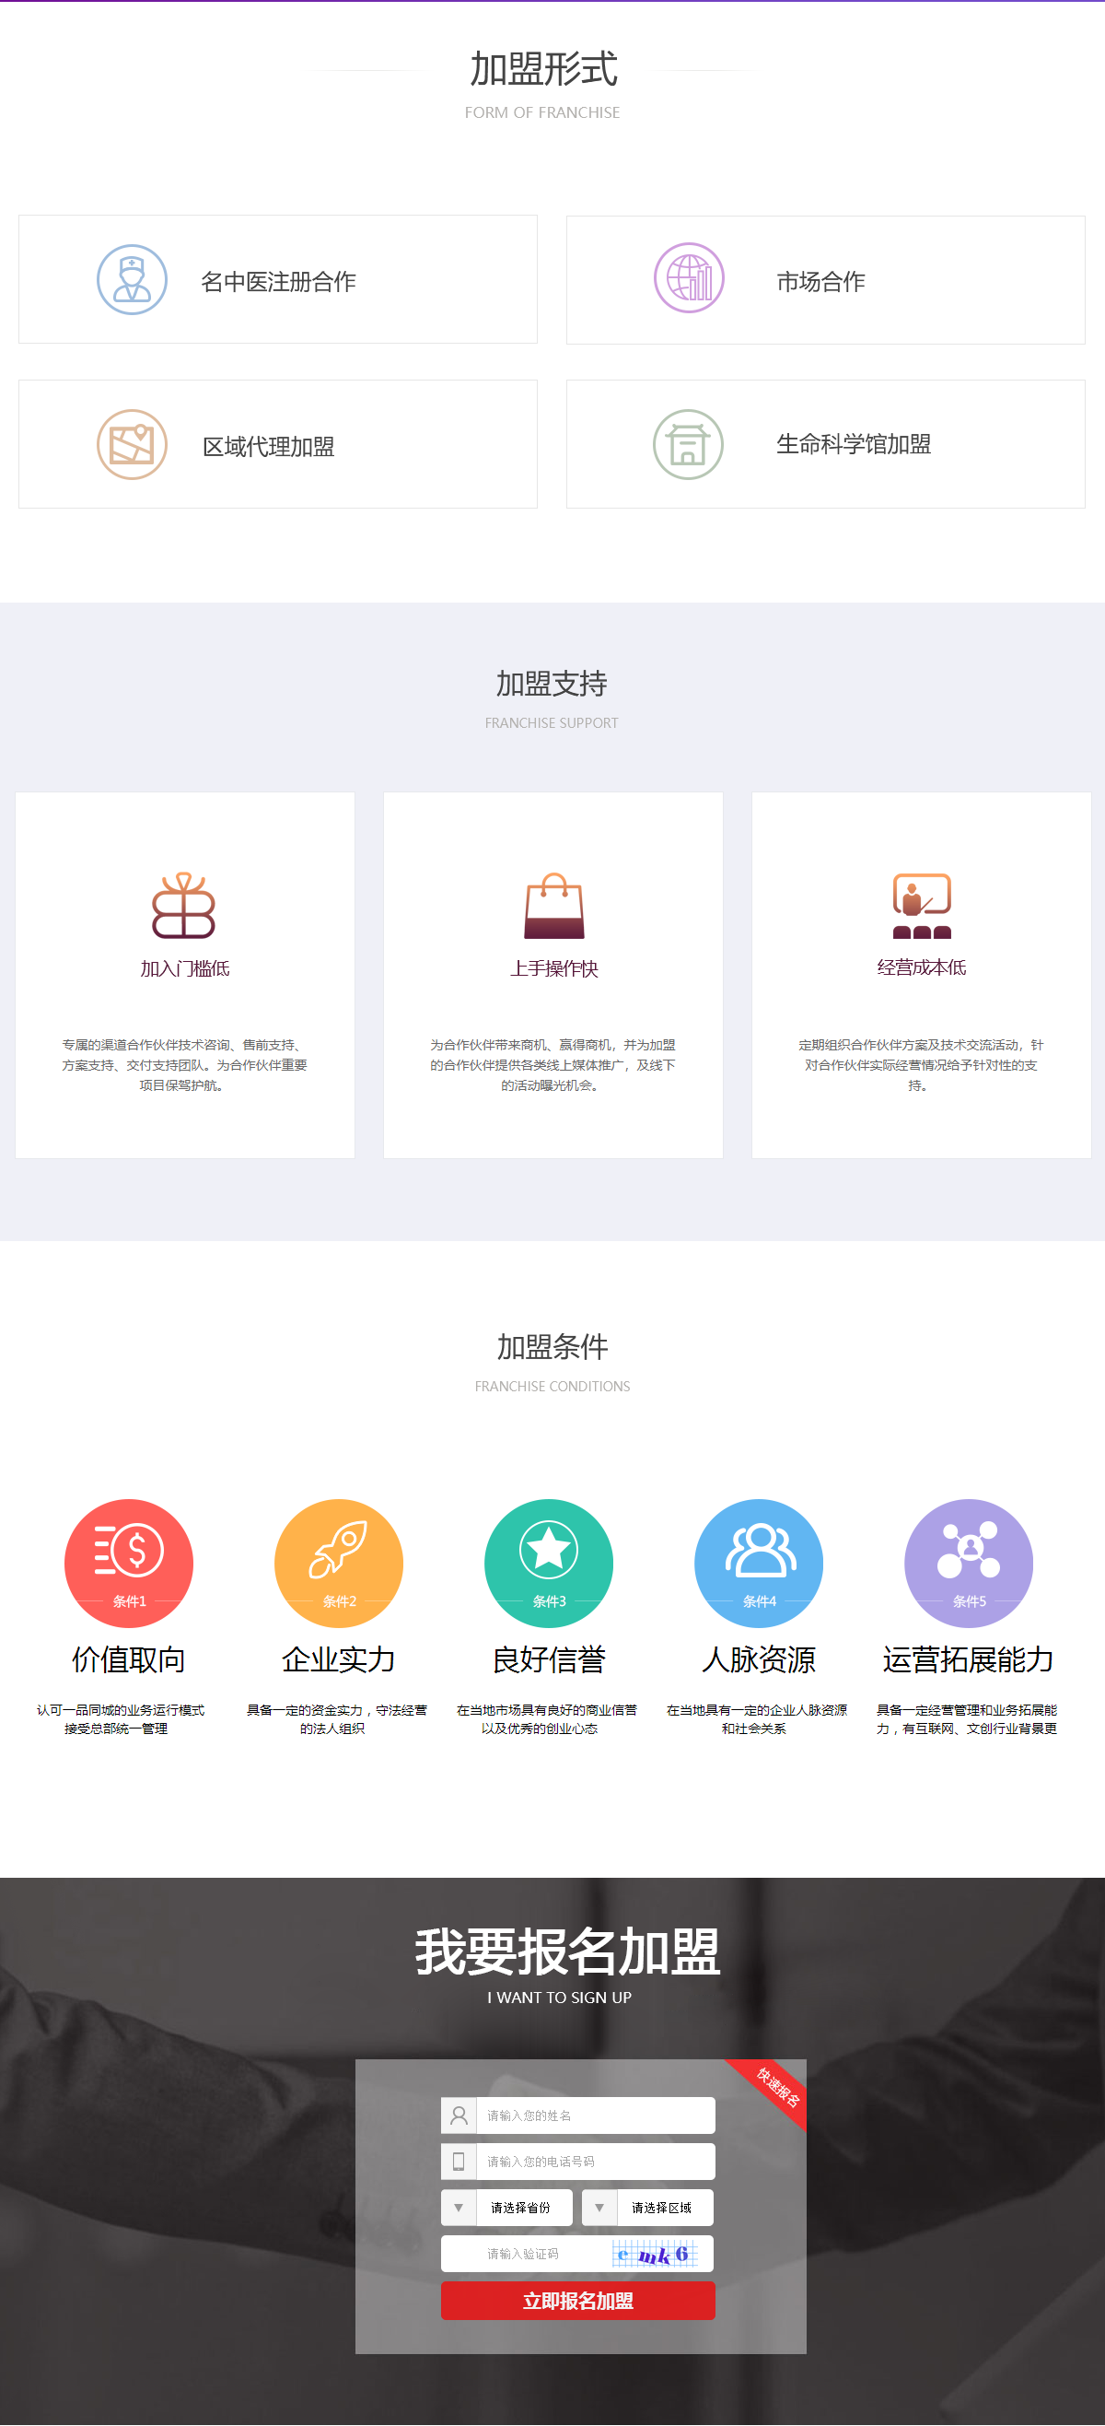Click the arrow beside the province selector

pyautogui.click(x=459, y=2208)
